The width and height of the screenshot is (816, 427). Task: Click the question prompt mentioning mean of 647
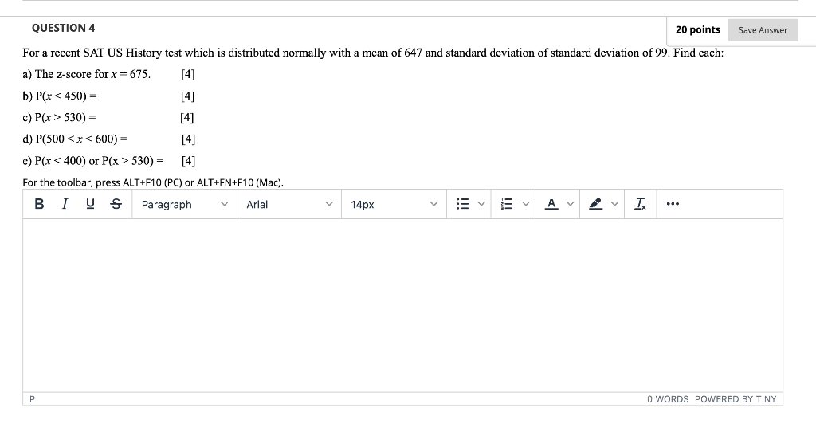click(373, 53)
